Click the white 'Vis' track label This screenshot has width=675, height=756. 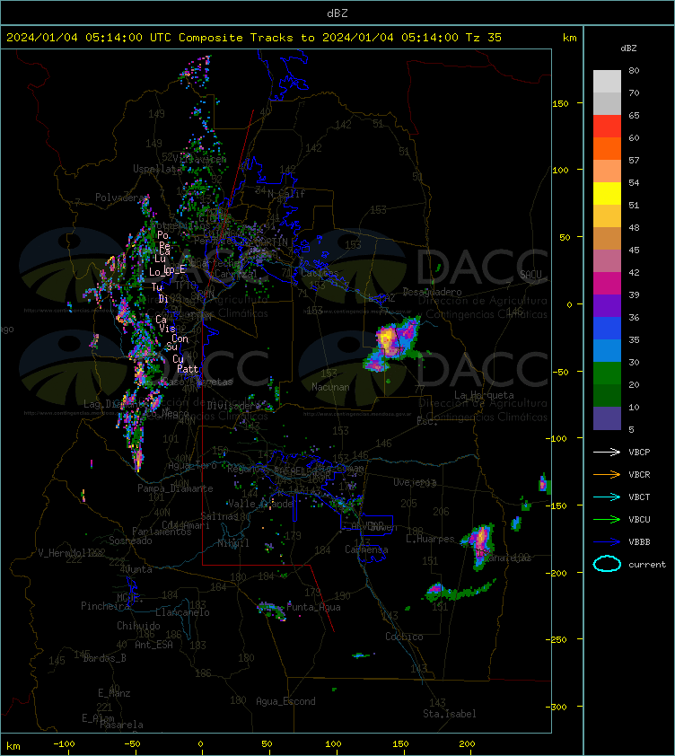[x=167, y=329]
